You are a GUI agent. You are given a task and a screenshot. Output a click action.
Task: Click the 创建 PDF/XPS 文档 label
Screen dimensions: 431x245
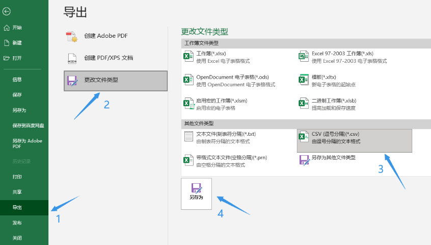click(x=109, y=58)
